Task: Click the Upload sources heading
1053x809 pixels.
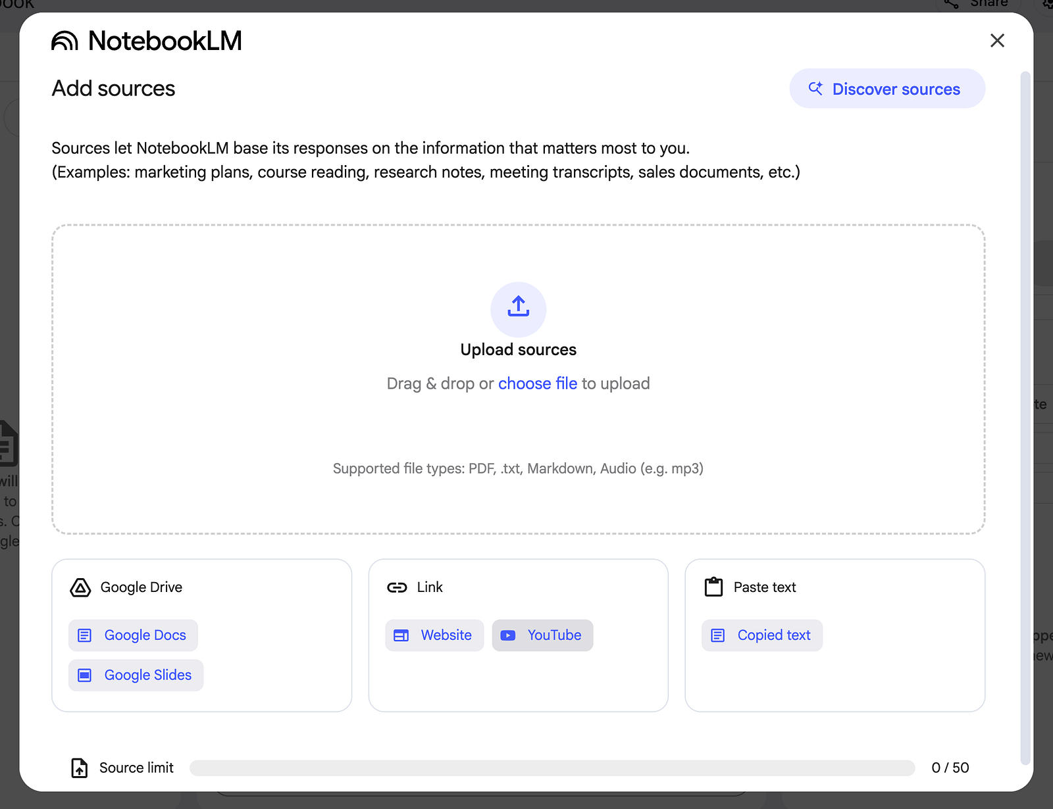Action: 519,350
